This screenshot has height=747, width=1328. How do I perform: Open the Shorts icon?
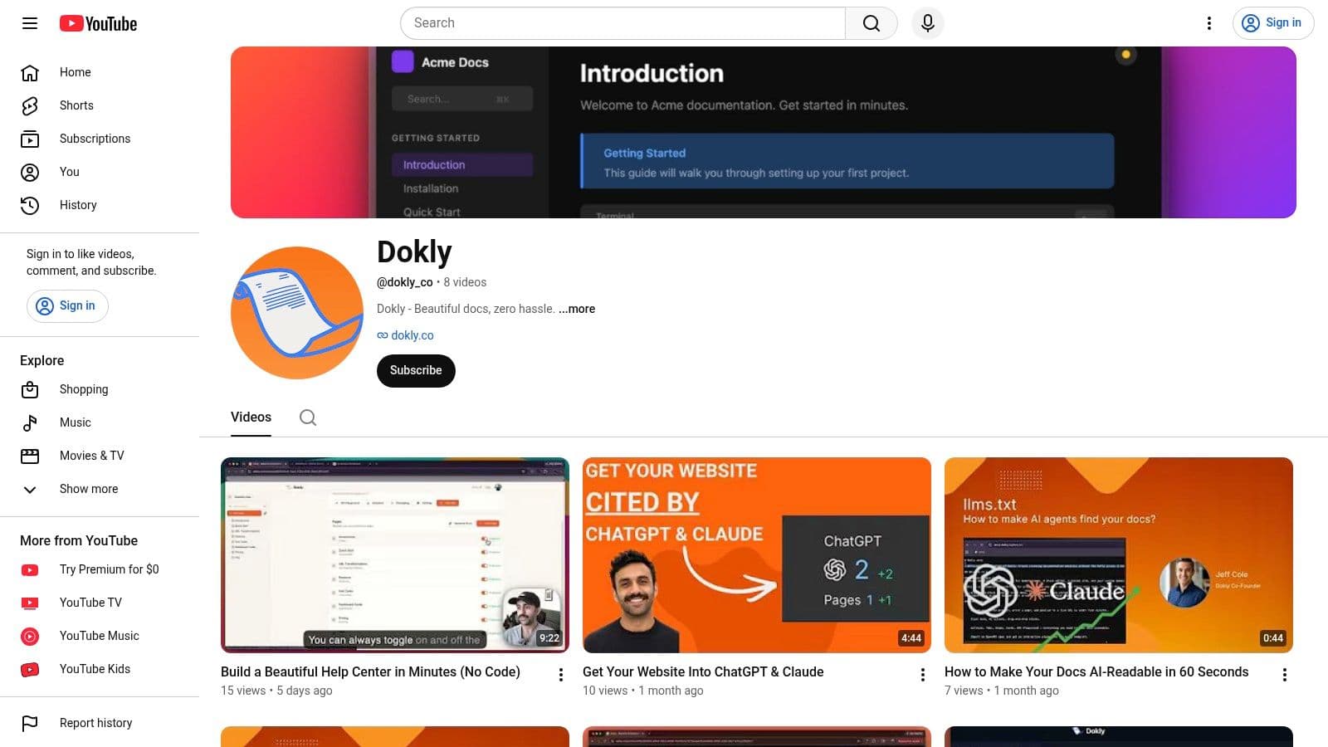click(x=30, y=105)
